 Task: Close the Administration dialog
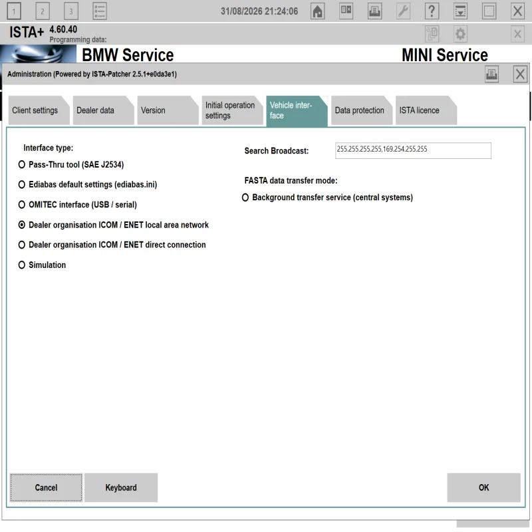[x=520, y=74]
